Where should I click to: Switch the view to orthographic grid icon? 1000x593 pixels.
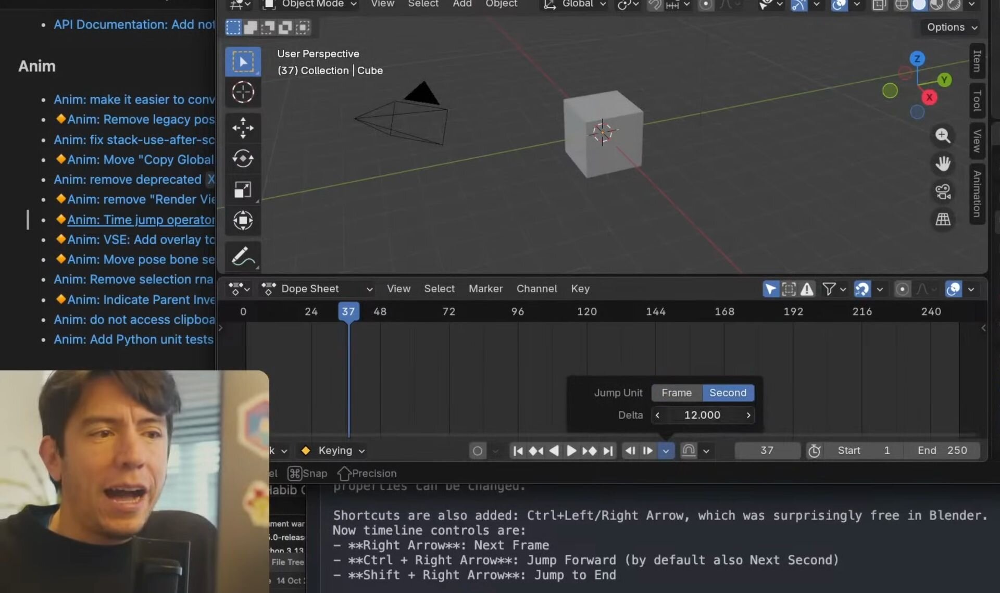click(943, 219)
